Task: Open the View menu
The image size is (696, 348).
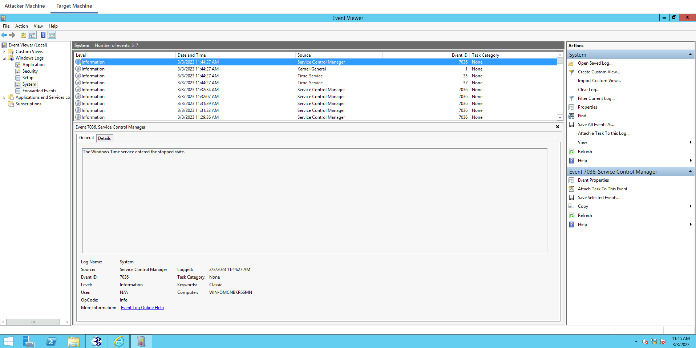Action: (38, 26)
